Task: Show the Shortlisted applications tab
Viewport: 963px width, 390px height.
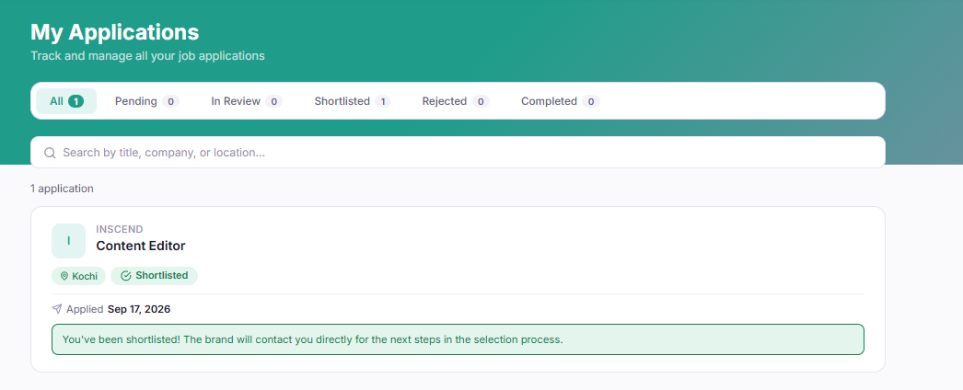Action: tap(352, 101)
